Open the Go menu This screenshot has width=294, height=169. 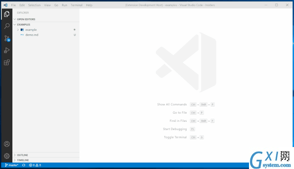point(56,5)
